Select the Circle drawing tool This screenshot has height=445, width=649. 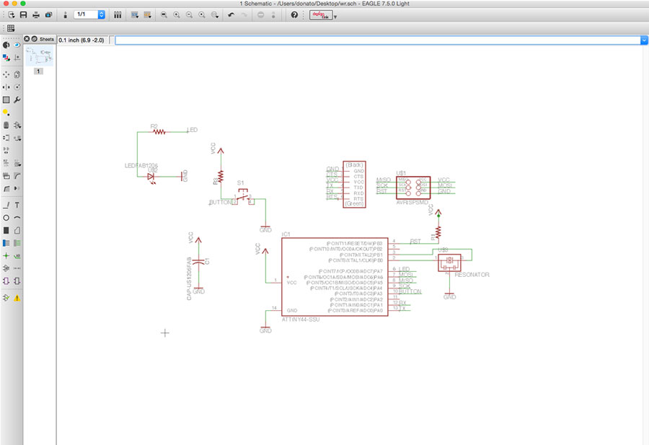6,218
